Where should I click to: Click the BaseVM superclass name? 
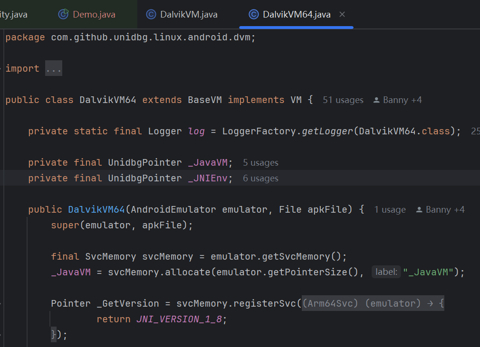pos(205,100)
